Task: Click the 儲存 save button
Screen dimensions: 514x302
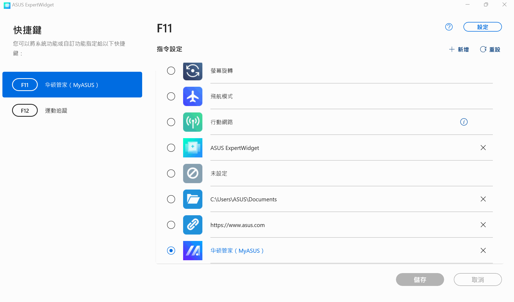Action: [x=420, y=280]
